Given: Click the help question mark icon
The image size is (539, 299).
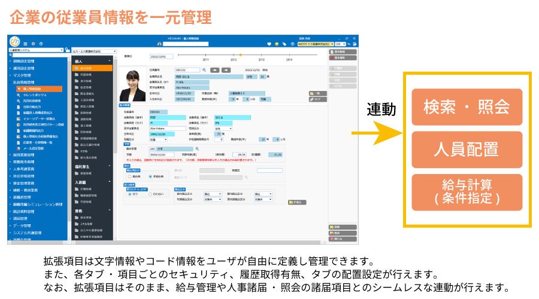Looking at the screenshot, I should 40,44.
